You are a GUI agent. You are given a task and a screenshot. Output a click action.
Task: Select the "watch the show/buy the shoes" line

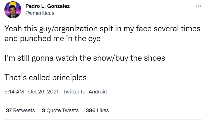tap(85, 58)
